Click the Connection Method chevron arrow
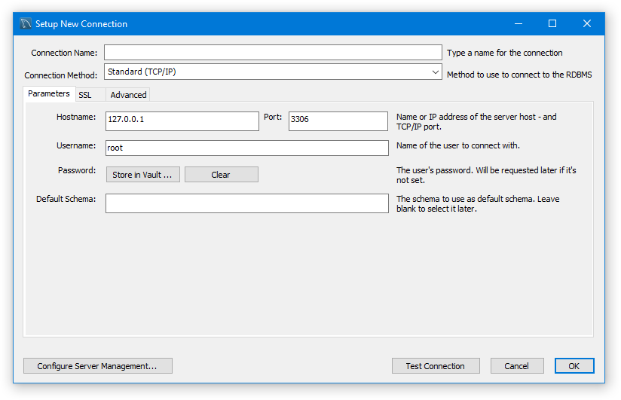The height and width of the screenshot is (400, 621). [436, 72]
